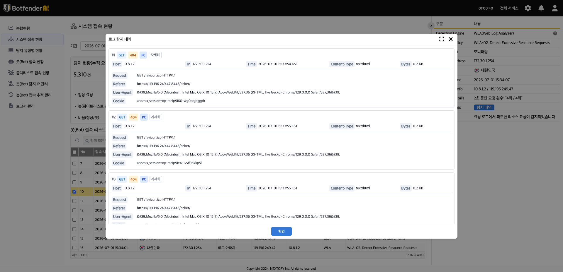Click the 5,310 건 detection count
The height and width of the screenshot is (272, 563).
pos(82,75)
